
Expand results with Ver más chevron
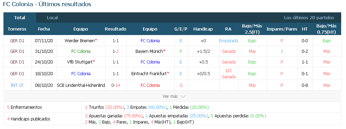[174, 96]
